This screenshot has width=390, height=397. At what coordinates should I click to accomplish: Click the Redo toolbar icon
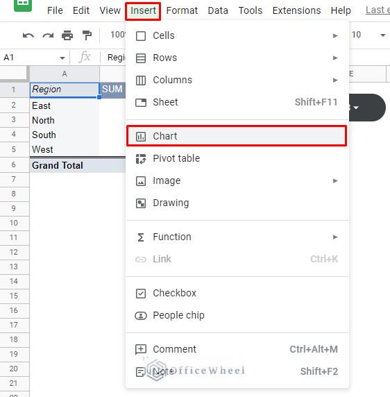[48, 35]
